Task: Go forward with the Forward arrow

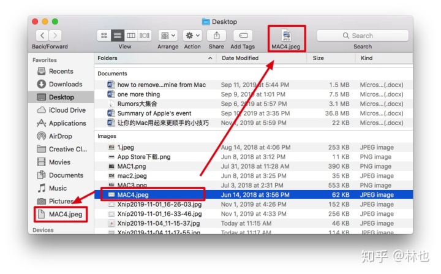Action: tap(55, 36)
